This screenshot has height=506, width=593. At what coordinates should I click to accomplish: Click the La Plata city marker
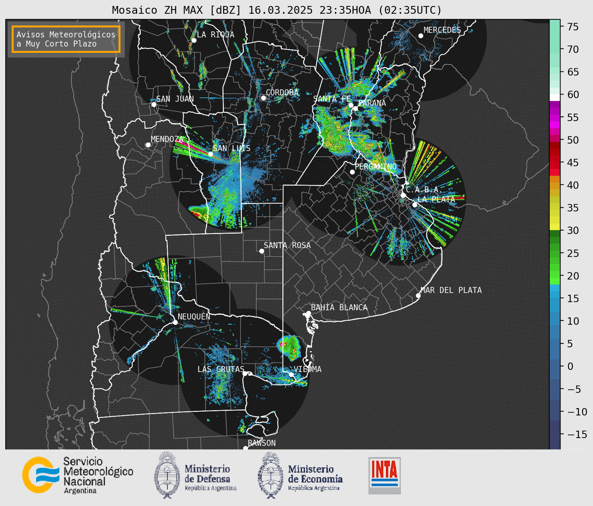(415, 205)
